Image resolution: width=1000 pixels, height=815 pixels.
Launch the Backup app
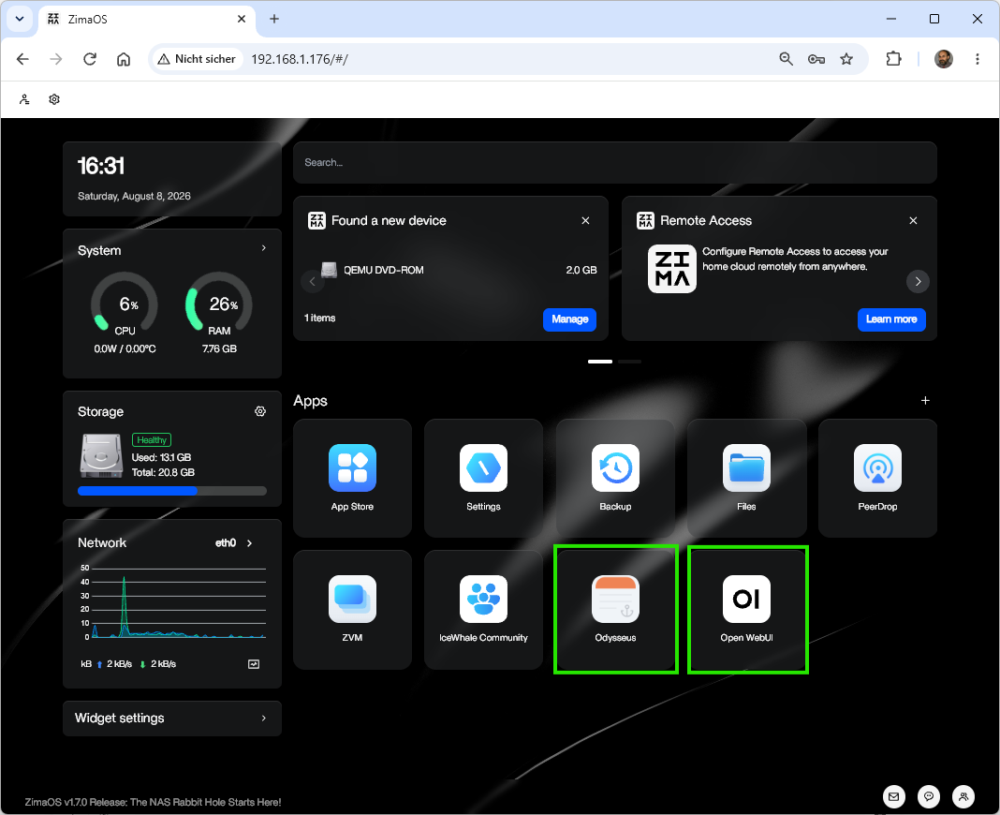[x=615, y=478]
